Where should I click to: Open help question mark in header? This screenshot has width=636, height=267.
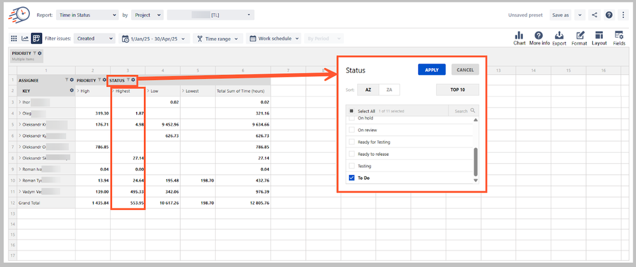[x=609, y=15]
